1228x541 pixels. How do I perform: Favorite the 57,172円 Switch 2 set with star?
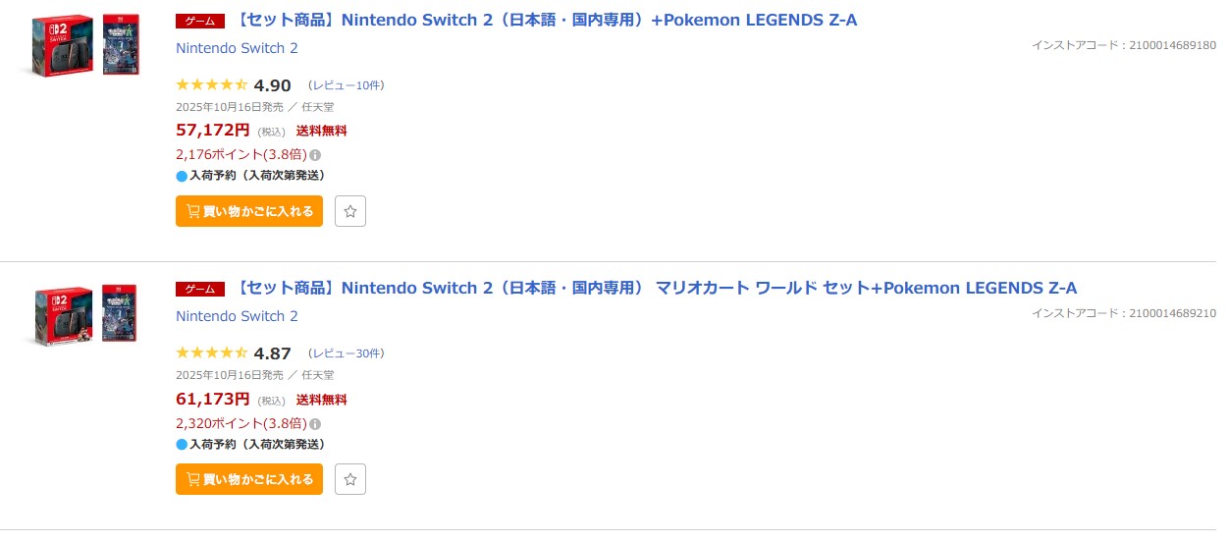pos(350,211)
